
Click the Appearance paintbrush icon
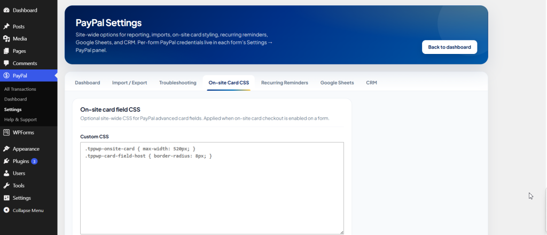click(x=6, y=149)
